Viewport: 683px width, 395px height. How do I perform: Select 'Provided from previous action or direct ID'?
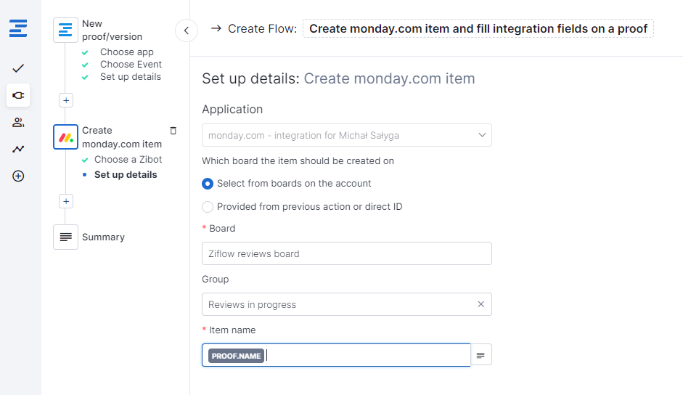click(x=208, y=207)
